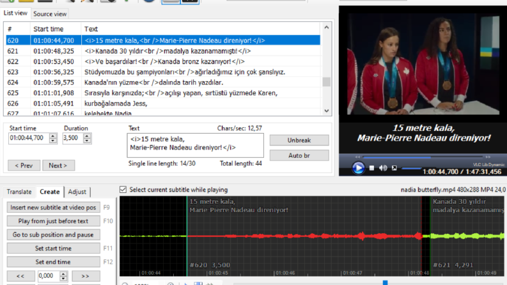Screen dimensions: 507x285
Task: Click the video fast-forward double-arrow icon
Action: [488, 157]
